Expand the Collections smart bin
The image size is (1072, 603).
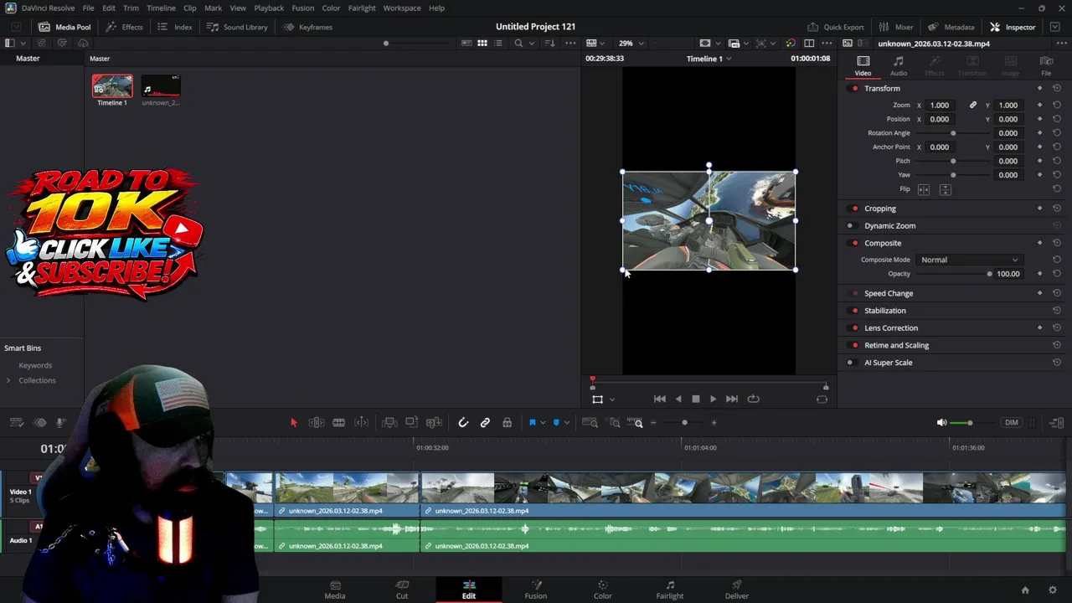click(8, 380)
